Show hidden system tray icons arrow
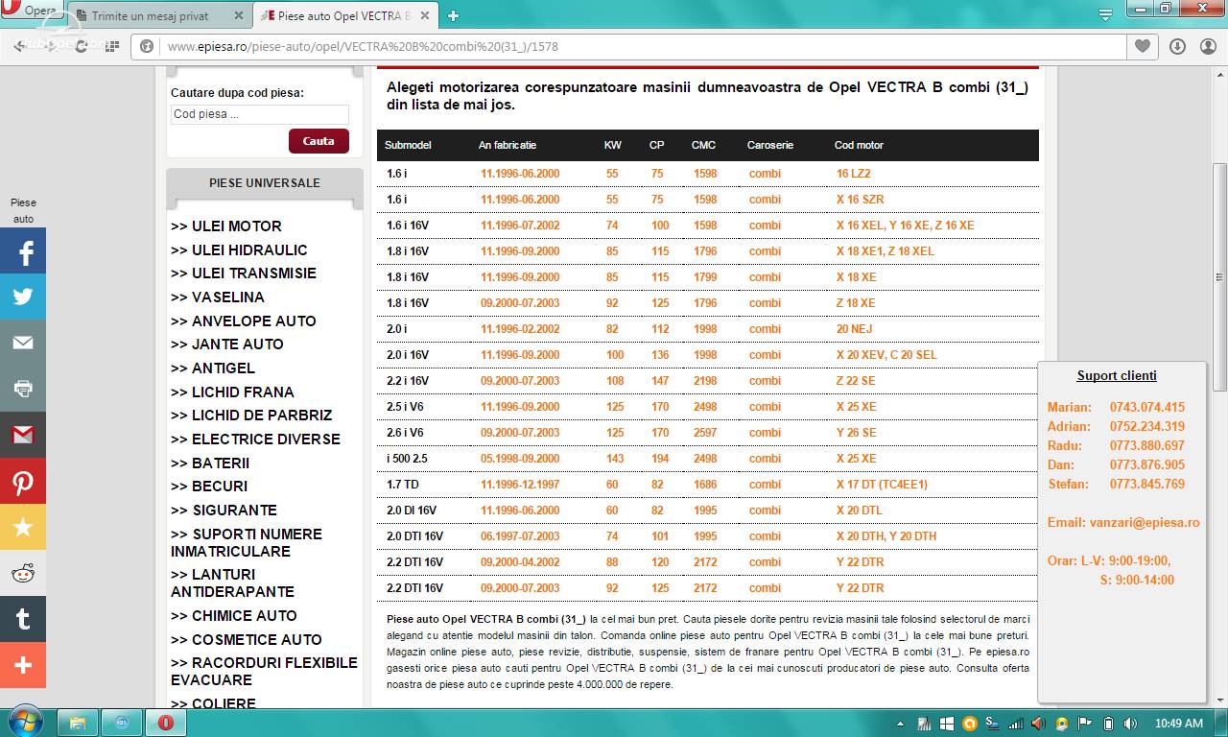This screenshot has height=737, width=1228. click(x=900, y=724)
